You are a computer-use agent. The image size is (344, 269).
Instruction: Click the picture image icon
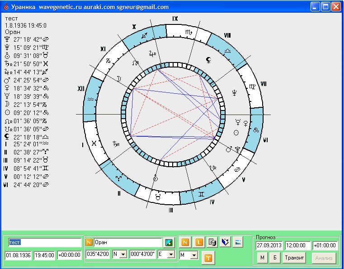239,242
